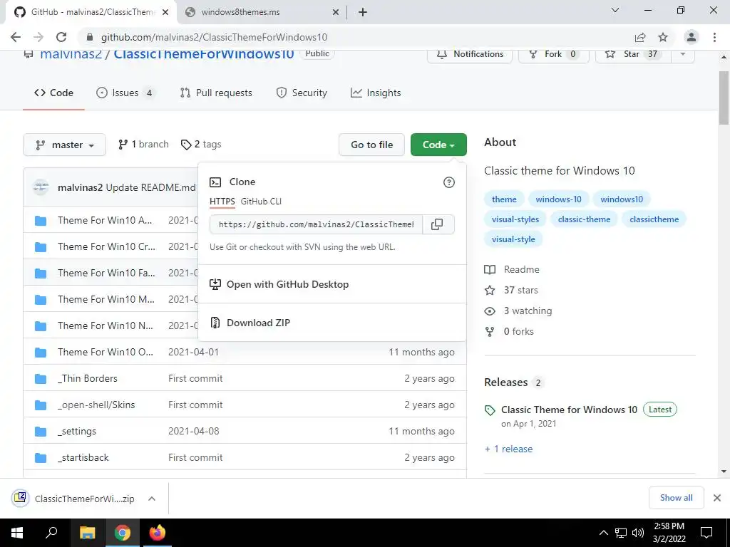Open the Windows notification center icon
Viewport: 730px width, 547px height.
tap(706, 533)
